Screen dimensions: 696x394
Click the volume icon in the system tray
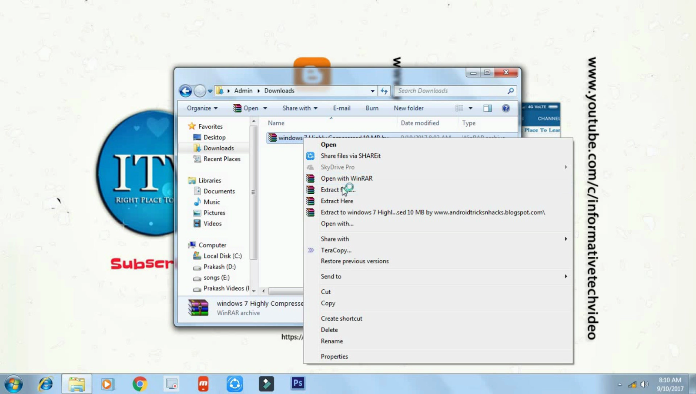click(x=644, y=384)
